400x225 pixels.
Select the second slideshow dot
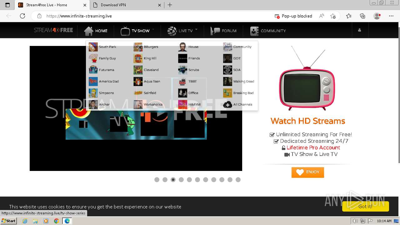tap(165, 180)
